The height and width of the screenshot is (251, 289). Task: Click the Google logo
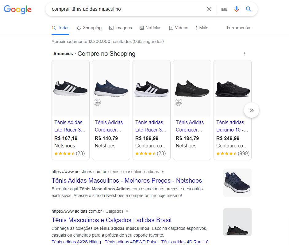[18, 9]
